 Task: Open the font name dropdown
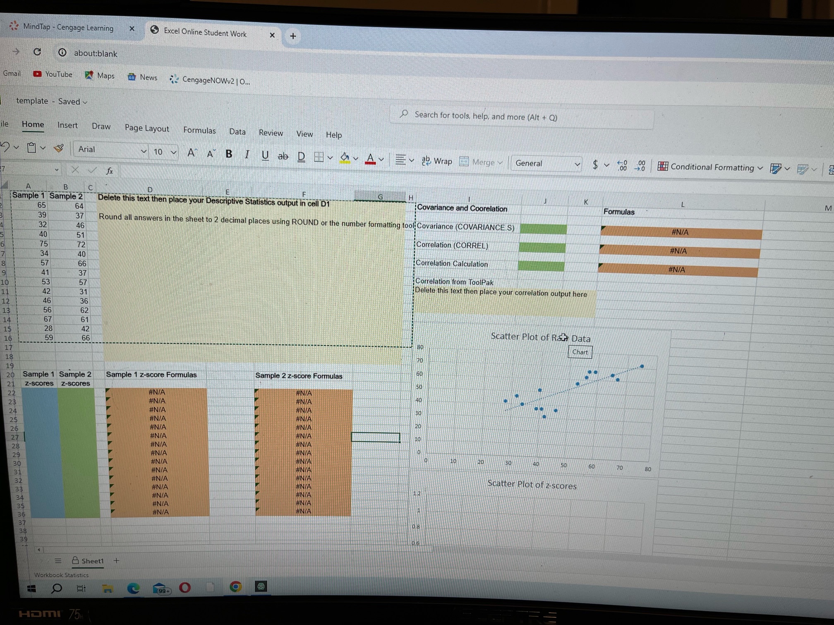click(144, 150)
